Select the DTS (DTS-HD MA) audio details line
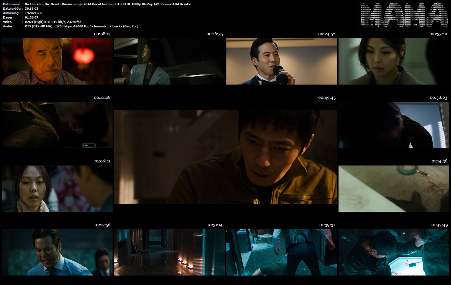The height and width of the screenshot is (285, 451). tap(81, 26)
